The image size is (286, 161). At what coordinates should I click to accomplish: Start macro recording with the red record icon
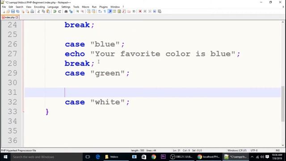coord(140,12)
